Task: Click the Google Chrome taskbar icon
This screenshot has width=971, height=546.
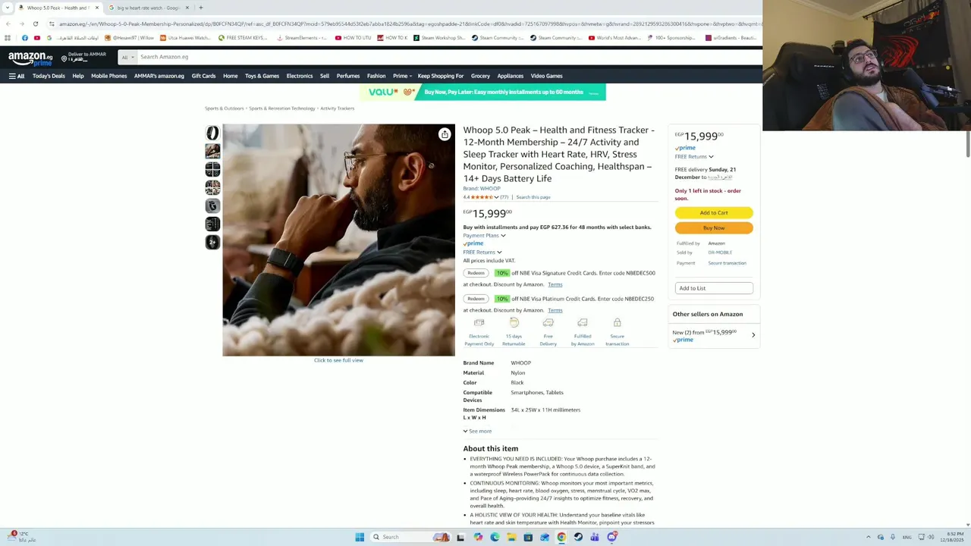Action: [x=561, y=537]
